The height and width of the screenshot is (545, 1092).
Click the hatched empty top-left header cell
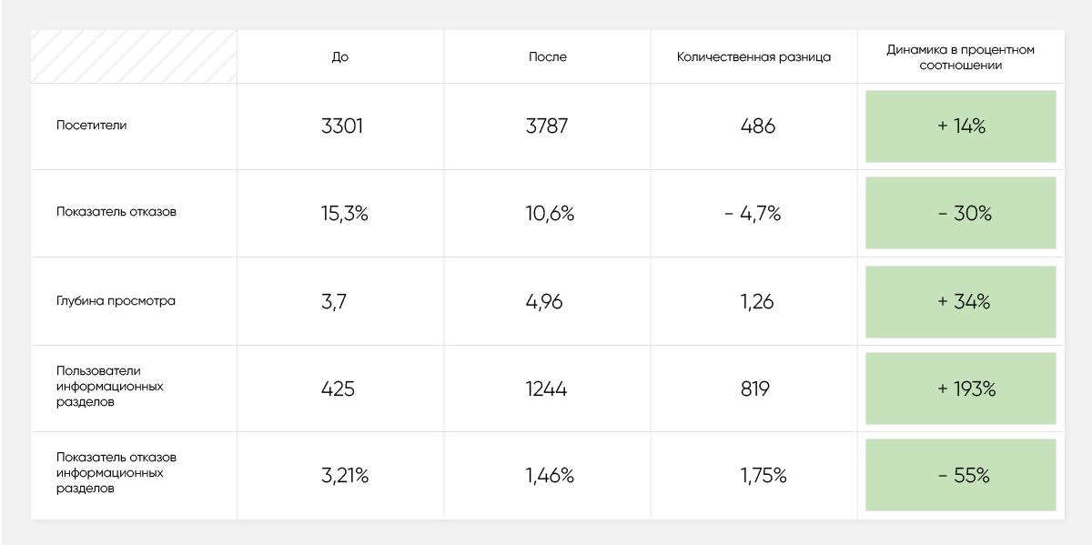(134, 56)
